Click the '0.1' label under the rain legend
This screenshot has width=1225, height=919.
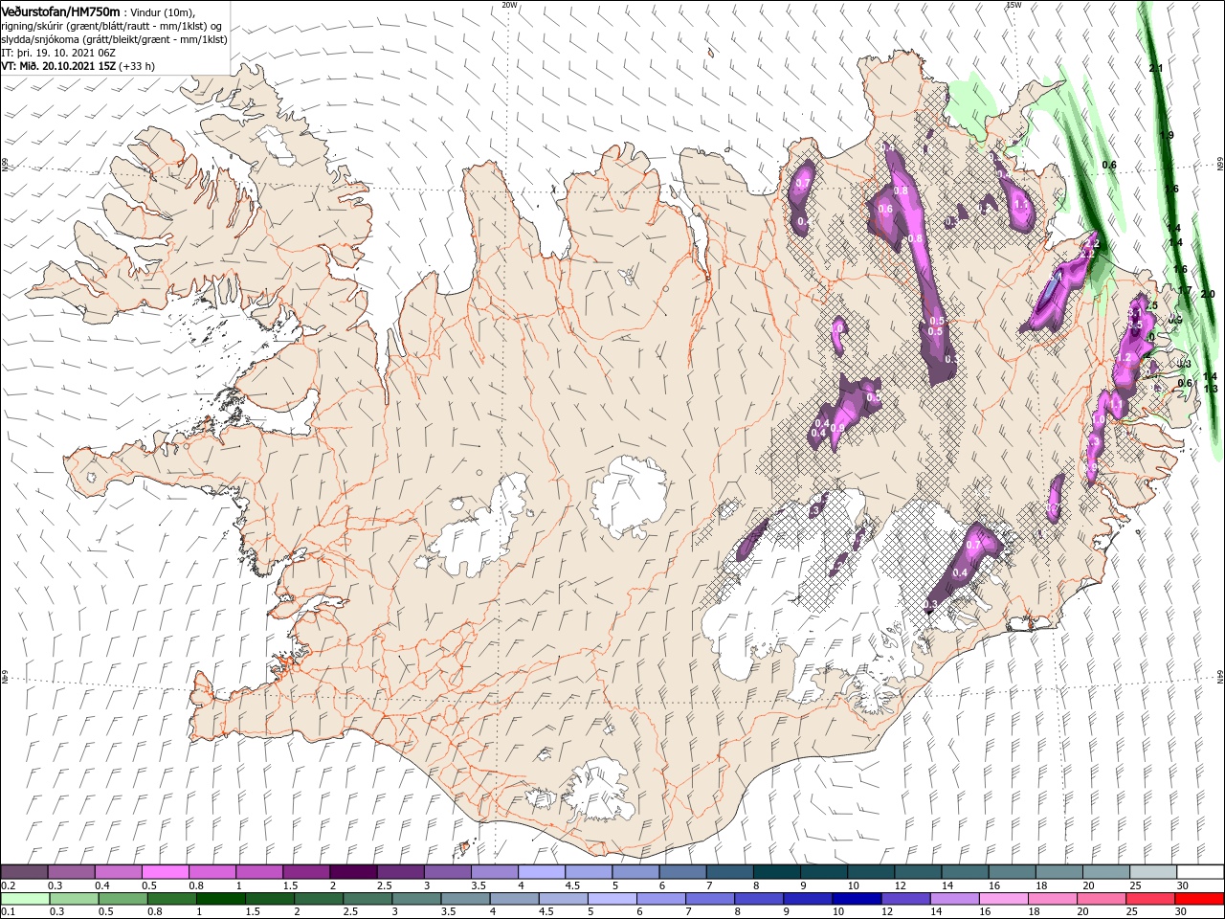click(8, 911)
